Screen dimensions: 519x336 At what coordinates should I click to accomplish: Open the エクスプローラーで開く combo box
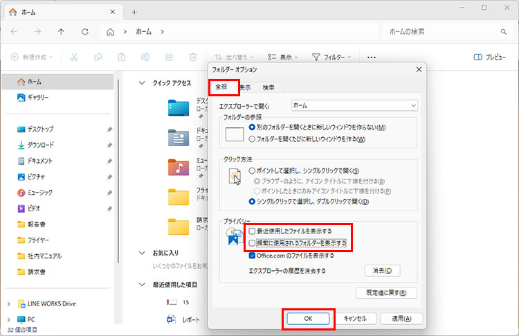point(354,105)
